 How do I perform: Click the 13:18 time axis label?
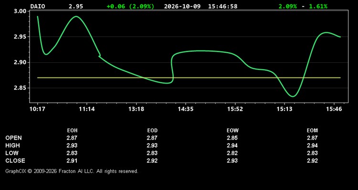(137, 109)
